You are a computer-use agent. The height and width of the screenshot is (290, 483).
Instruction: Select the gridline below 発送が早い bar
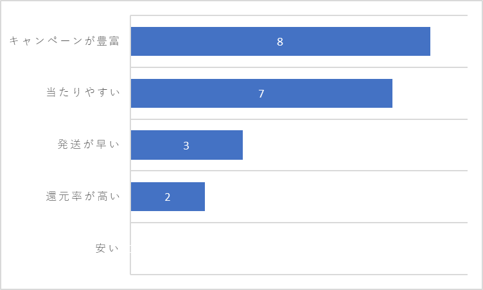pos(299,171)
